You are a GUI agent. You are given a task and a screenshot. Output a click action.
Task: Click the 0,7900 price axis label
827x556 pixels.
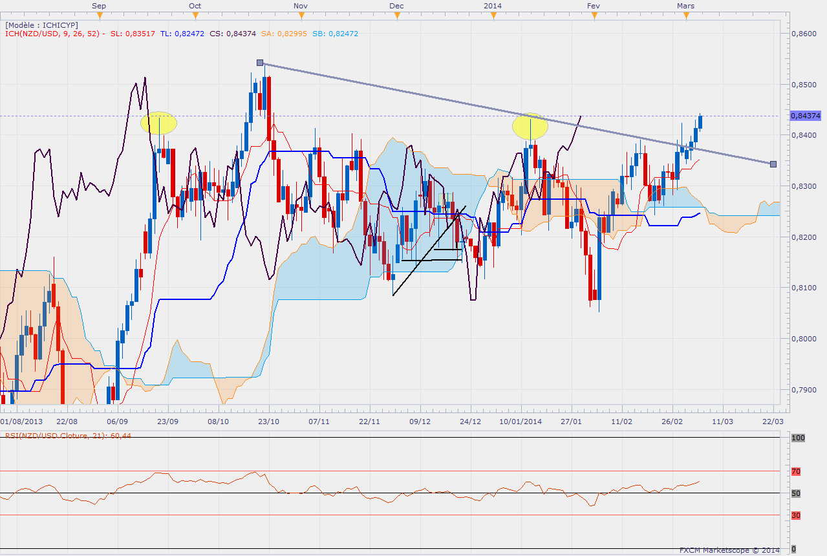(x=802, y=390)
